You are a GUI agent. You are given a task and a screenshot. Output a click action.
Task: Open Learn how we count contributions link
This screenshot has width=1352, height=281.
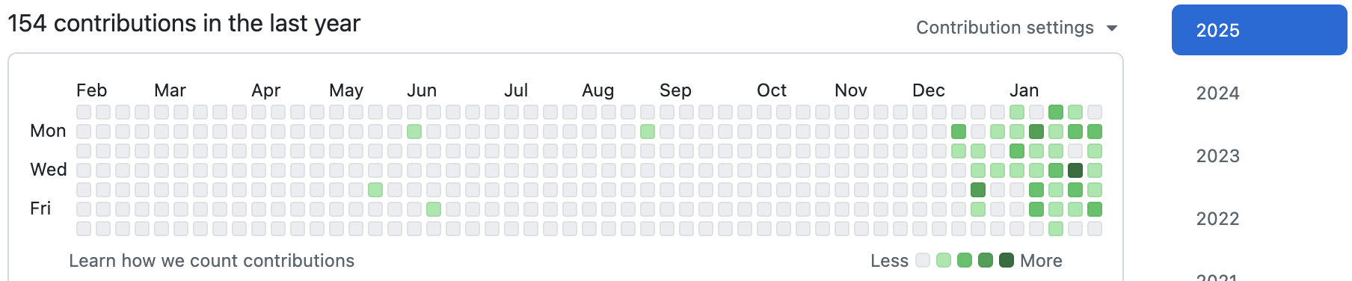[212, 261]
